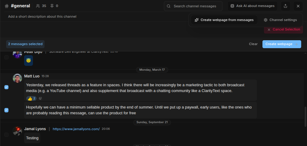This screenshot has height=146, width=307.
Task: Click the Sunday, September 21 date label
Action: click(152, 122)
